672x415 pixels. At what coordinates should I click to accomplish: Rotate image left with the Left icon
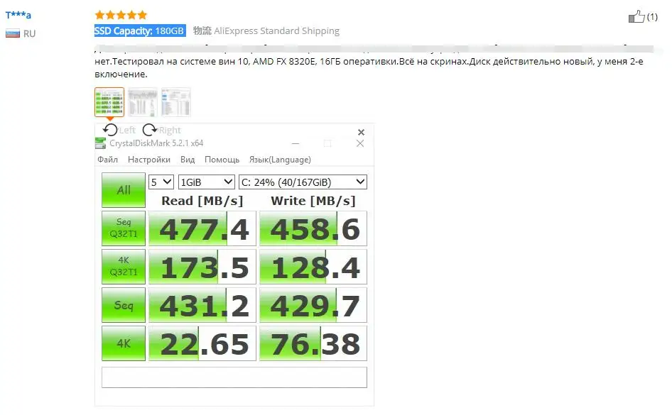coord(110,130)
